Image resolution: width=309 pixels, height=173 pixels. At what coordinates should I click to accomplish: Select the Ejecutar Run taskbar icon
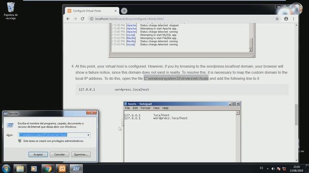click(76, 169)
